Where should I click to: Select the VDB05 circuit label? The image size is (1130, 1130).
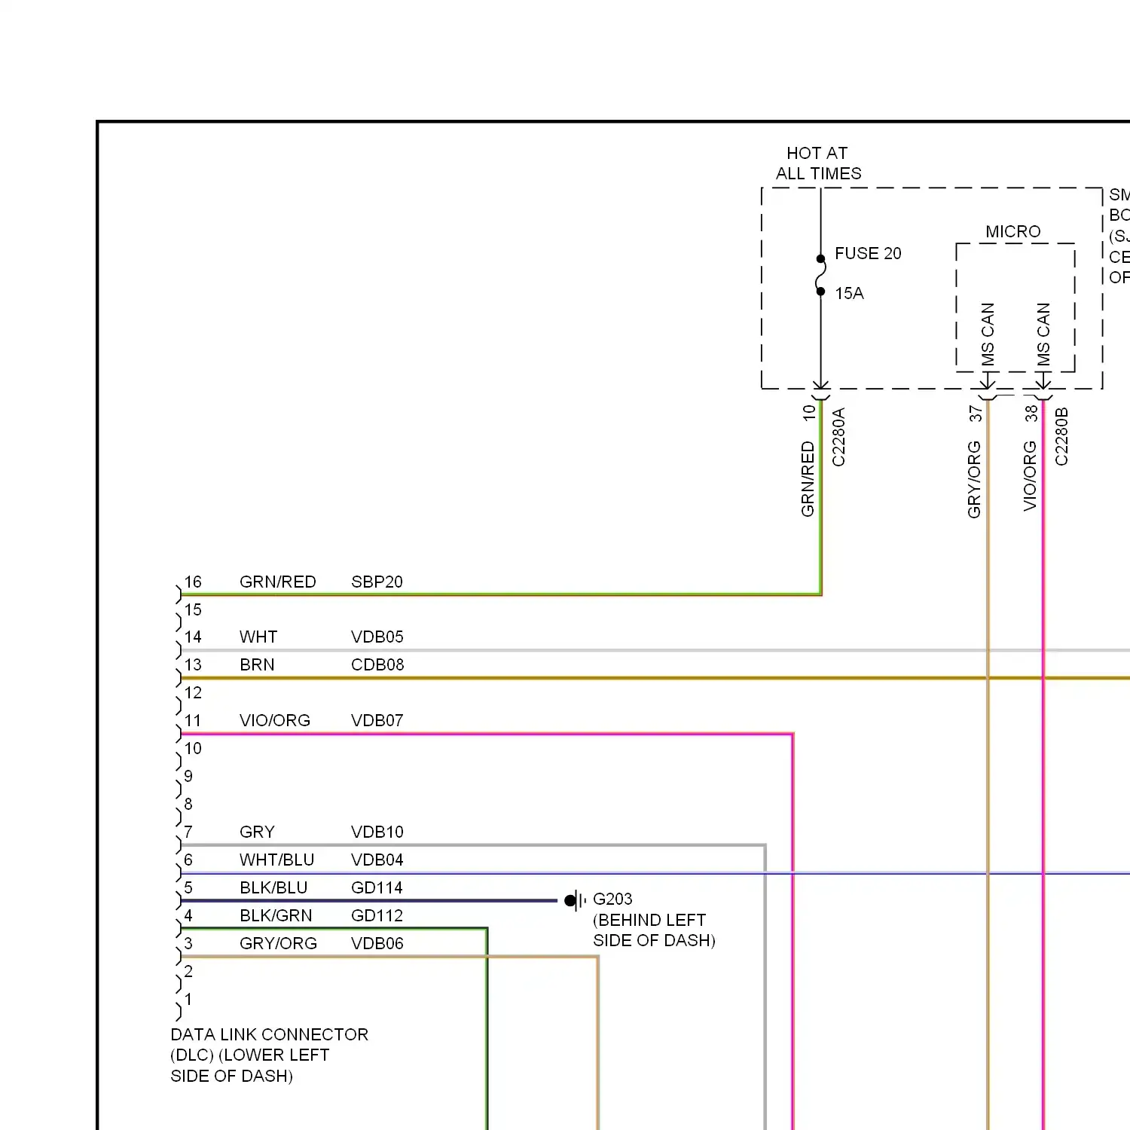click(377, 637)
